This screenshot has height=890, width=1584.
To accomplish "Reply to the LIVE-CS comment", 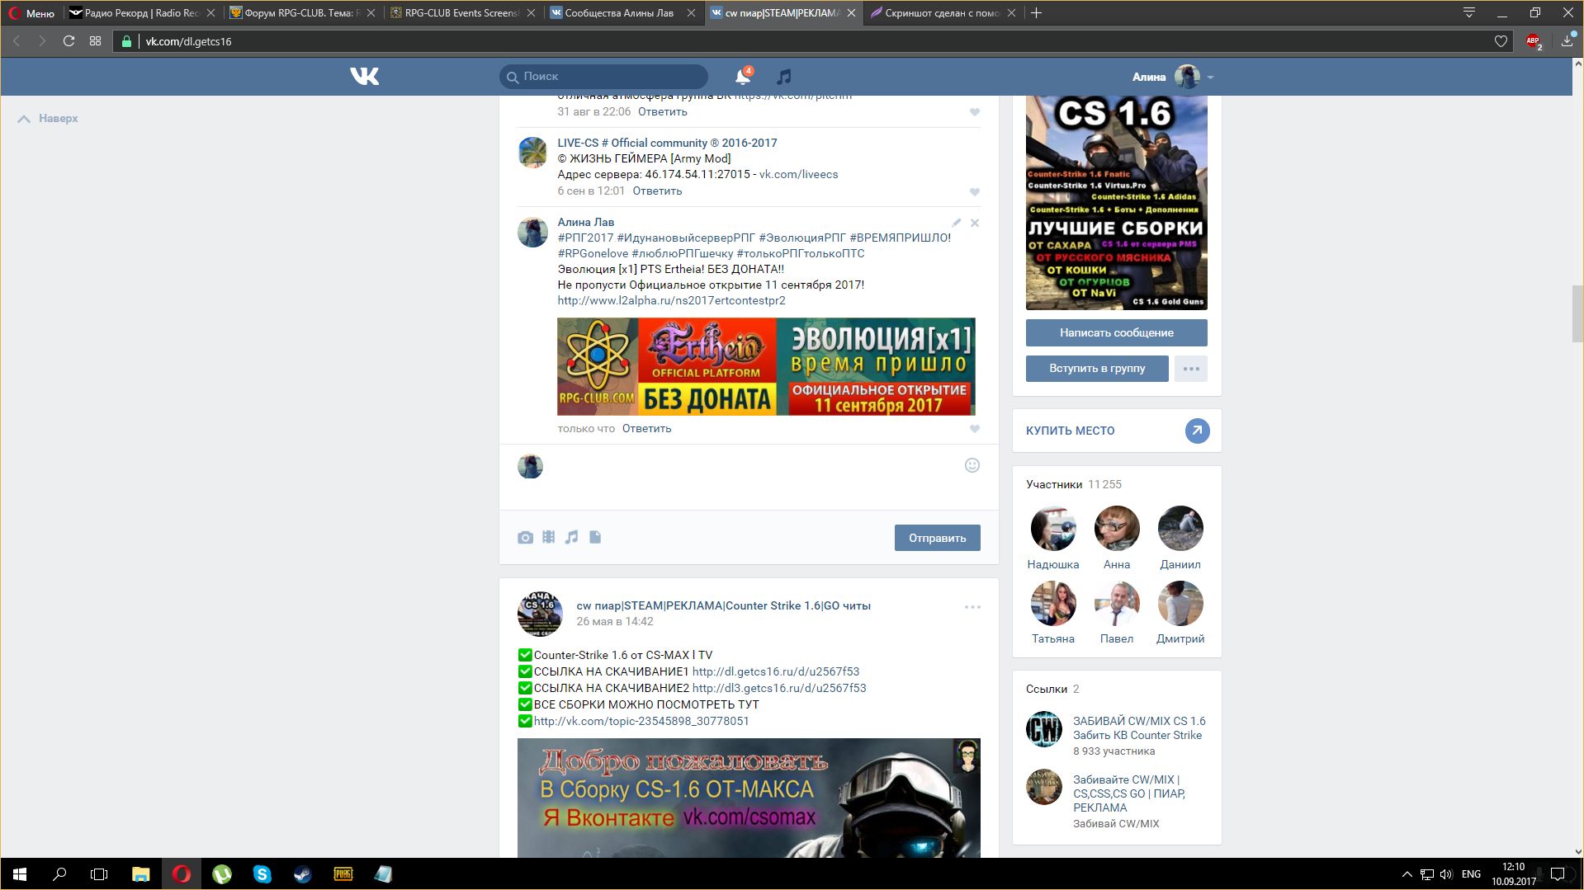I will pos(657,191).
